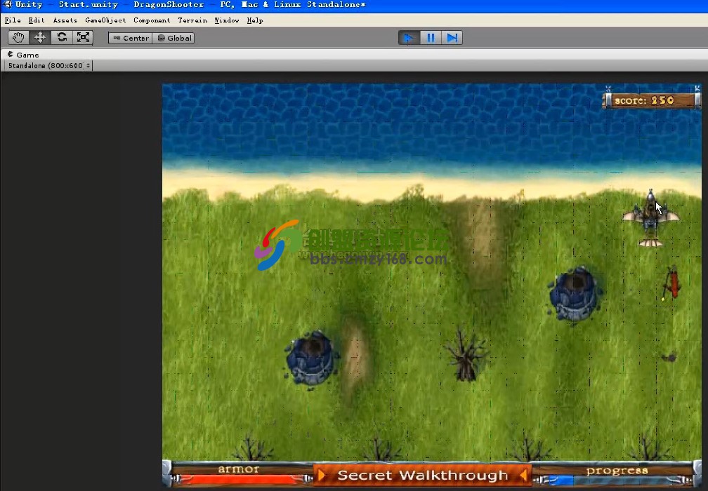Click the Secret Walkthrough banner
Image resolution: width=708 pixels, height=491 pixels.
423,476
